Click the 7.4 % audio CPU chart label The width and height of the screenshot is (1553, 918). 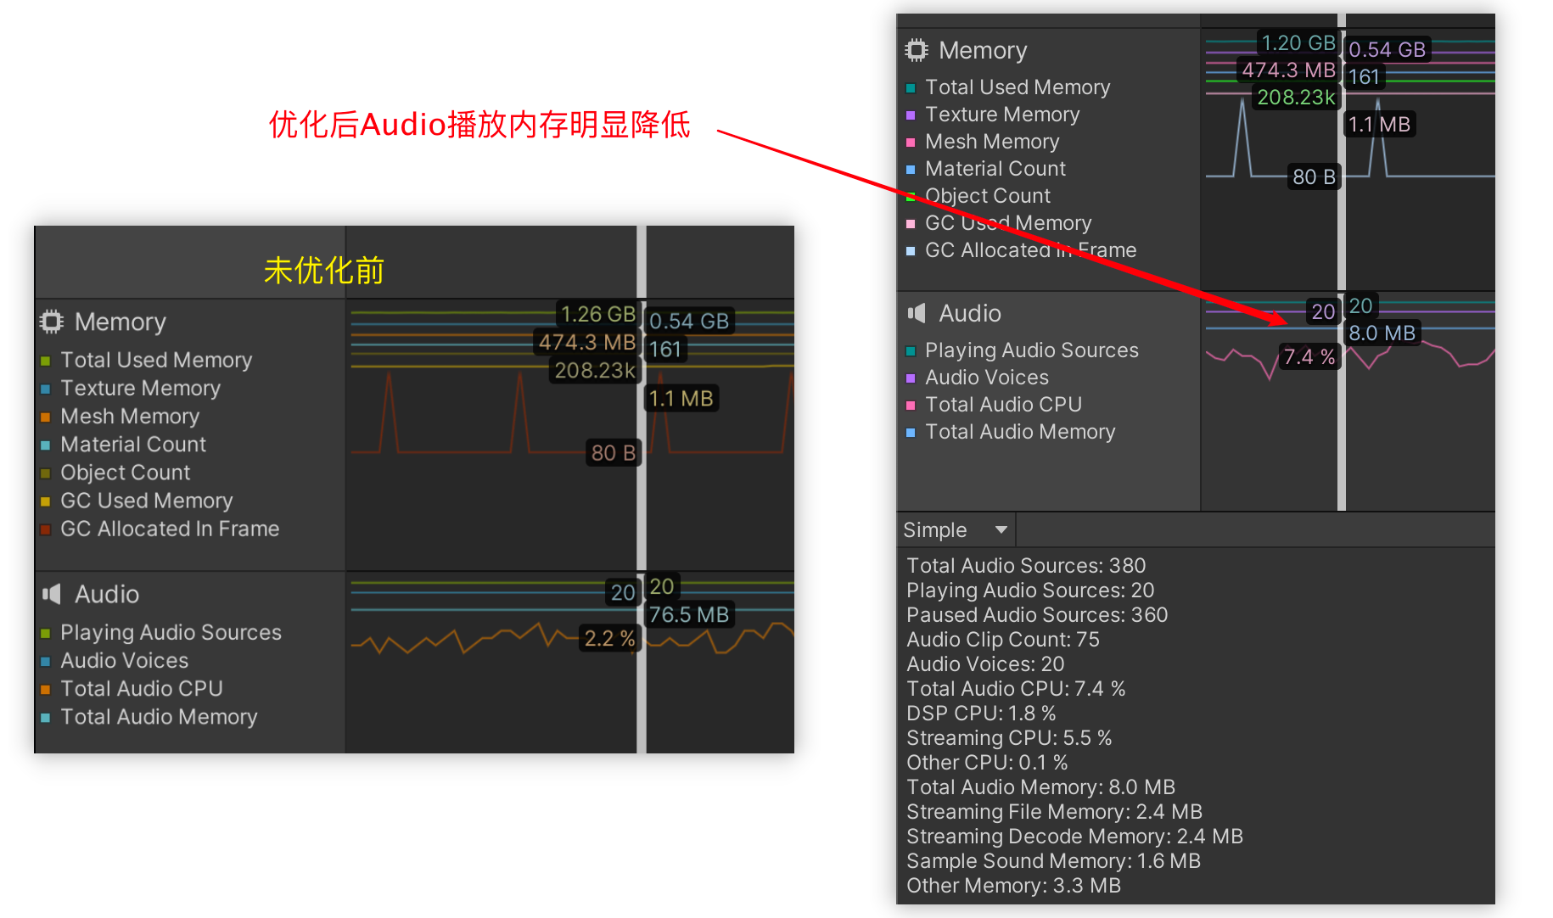(x=1309, y=357)
